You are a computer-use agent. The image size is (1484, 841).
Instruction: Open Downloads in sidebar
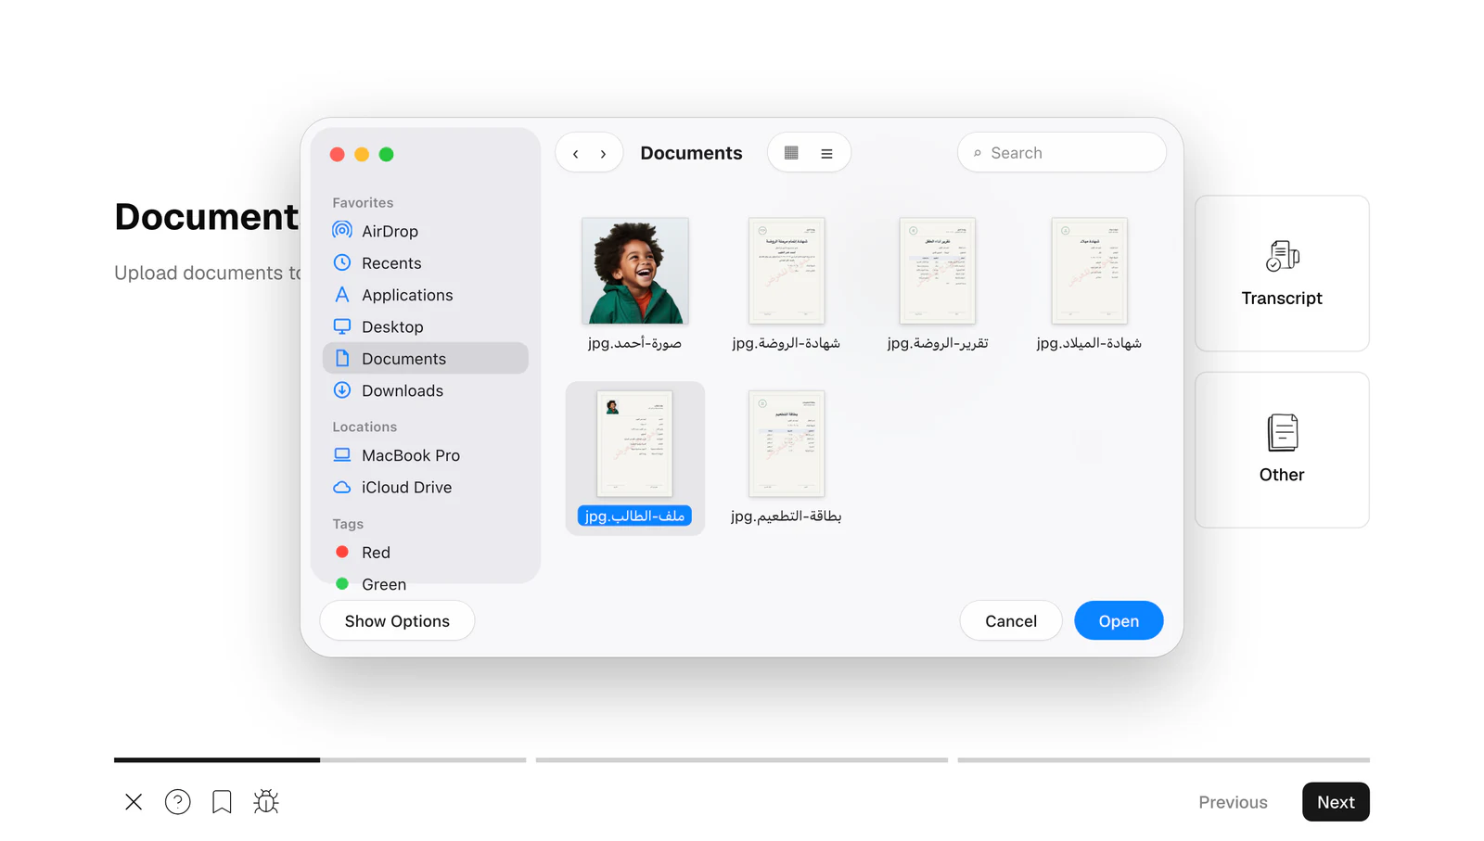426,390
